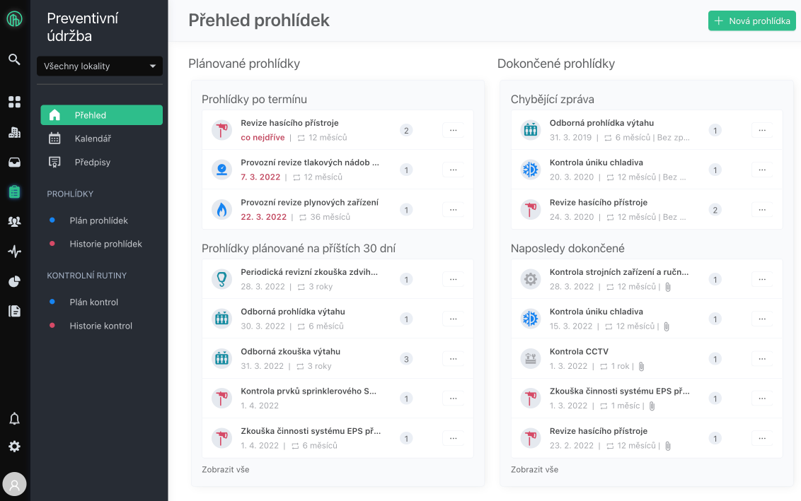Open the inbox tray icon

tap(14, 162)
